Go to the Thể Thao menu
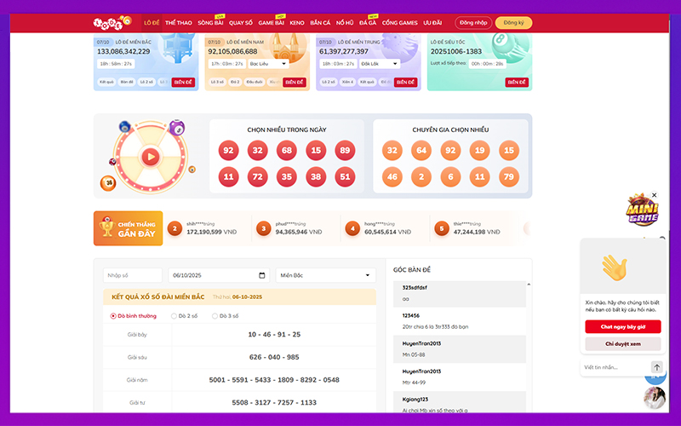681x426 pixels. tap(178, 23)
